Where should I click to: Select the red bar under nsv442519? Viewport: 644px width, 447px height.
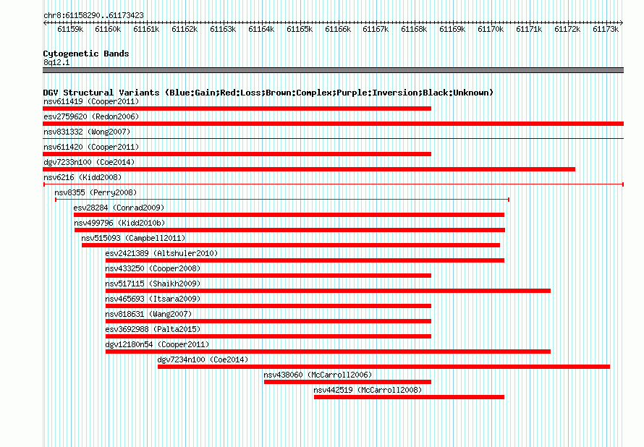[409, 397]
